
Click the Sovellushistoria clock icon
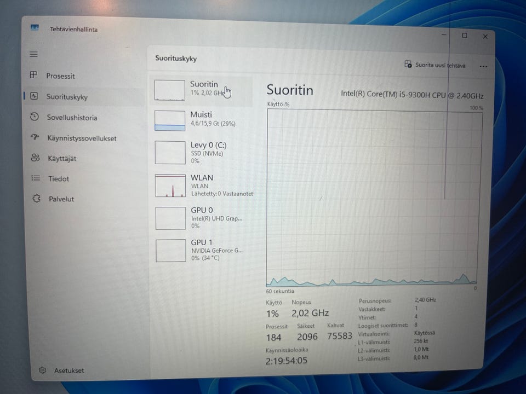pos(34,117)
